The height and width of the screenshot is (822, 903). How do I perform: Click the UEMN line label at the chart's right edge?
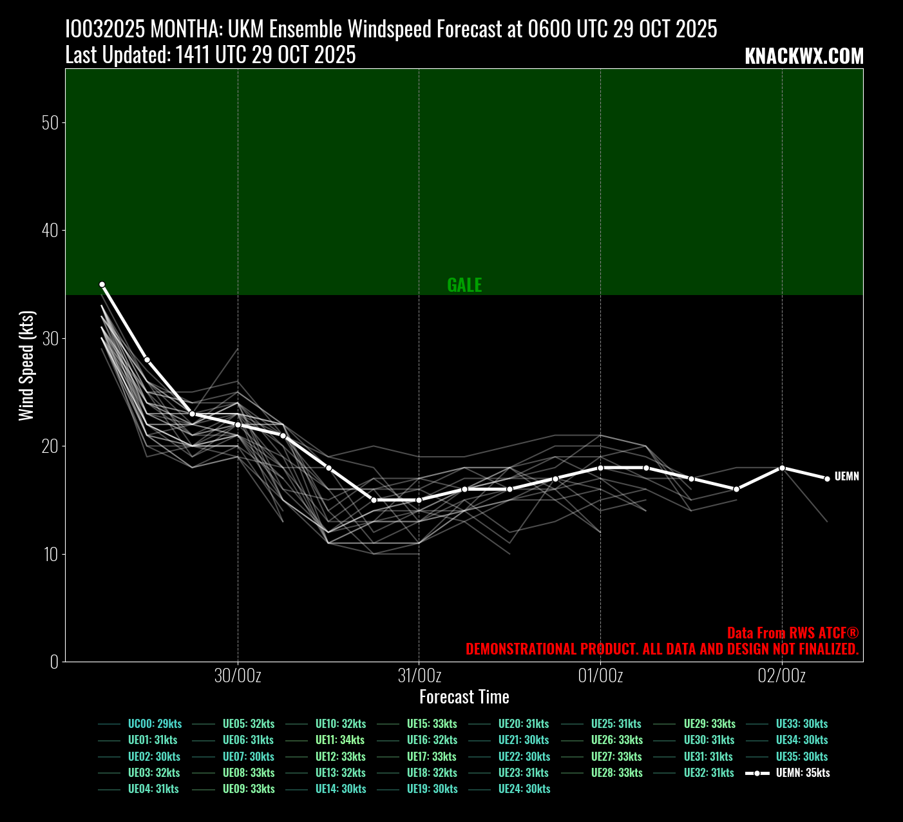[846, 477]
